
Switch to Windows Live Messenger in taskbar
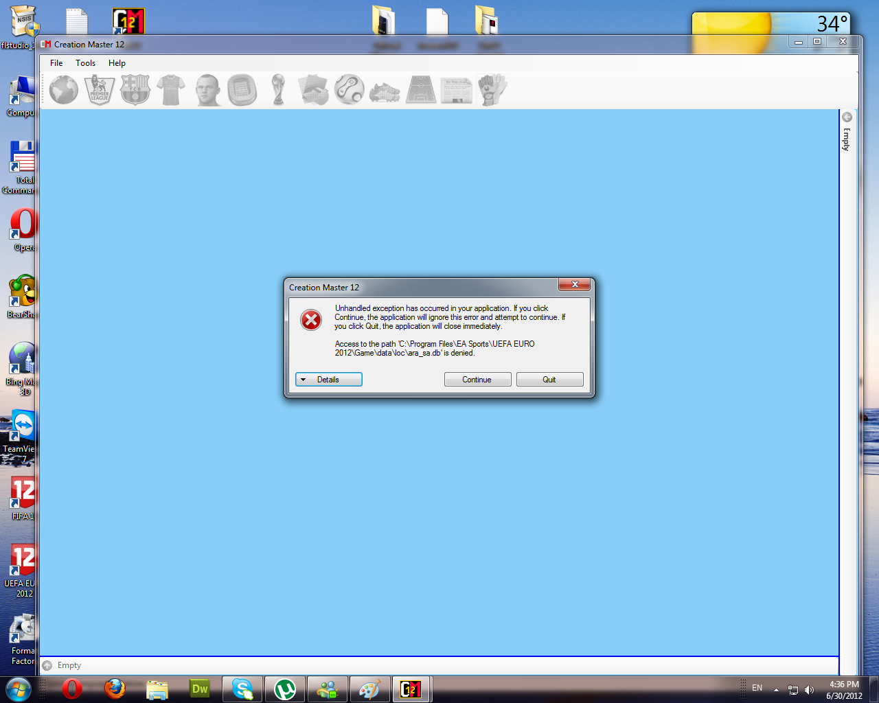tap(328, 689)
